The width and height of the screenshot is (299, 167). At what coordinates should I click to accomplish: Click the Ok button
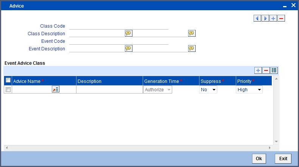[x=259, y=159]
